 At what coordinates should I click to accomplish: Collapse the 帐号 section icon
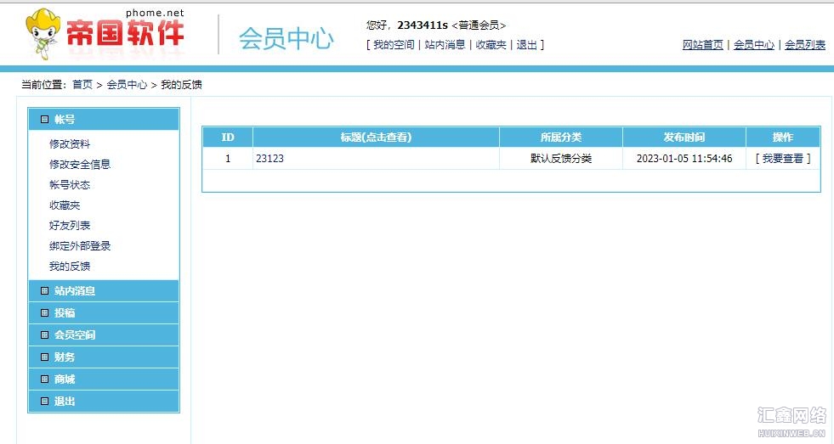click(45, 120)
